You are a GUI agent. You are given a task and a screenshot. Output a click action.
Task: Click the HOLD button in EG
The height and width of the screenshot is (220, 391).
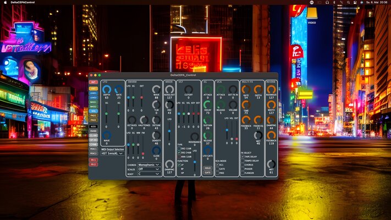point(207,168)
